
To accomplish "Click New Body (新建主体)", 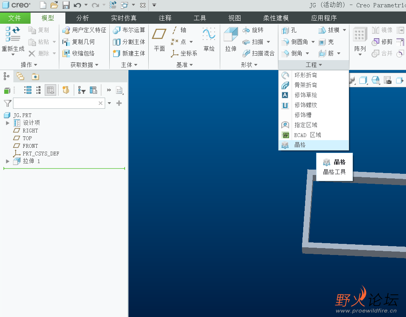I will pos(129,53).
